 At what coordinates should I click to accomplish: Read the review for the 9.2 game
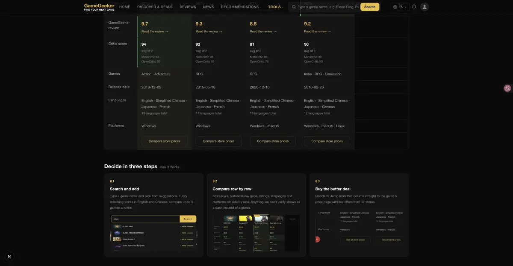[x=318, y=31]
